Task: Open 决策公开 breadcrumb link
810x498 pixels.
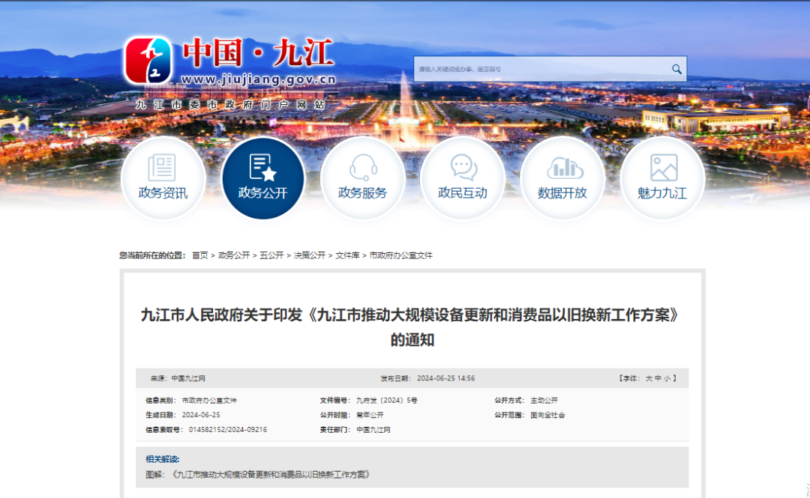Action: coord(309,255)
